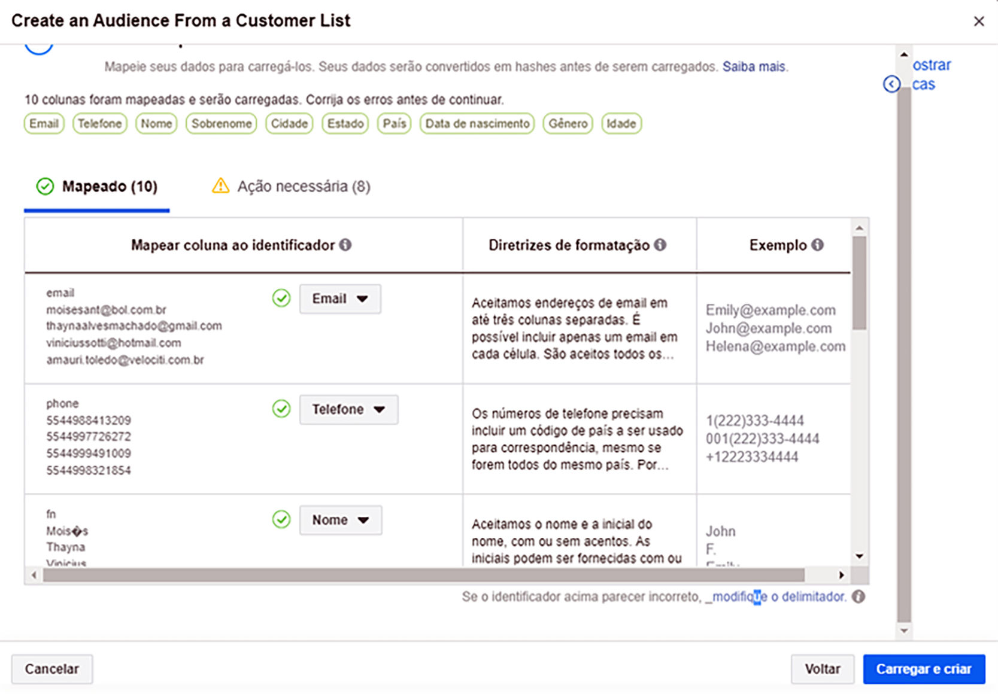Click the outer scrollbar down arrow
Viewport: 998px width, 694px height.
point(904,631)
